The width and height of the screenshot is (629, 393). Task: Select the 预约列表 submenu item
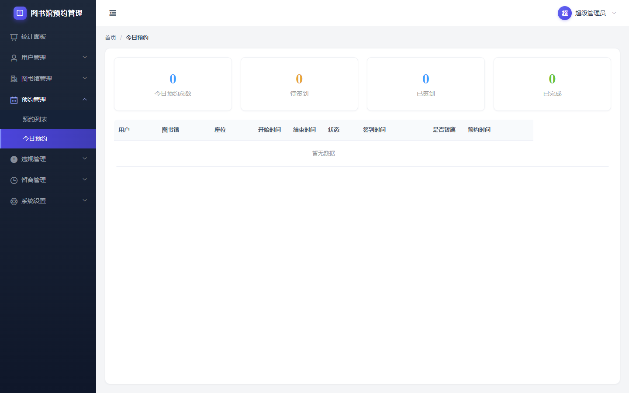(x=48, y=119)
